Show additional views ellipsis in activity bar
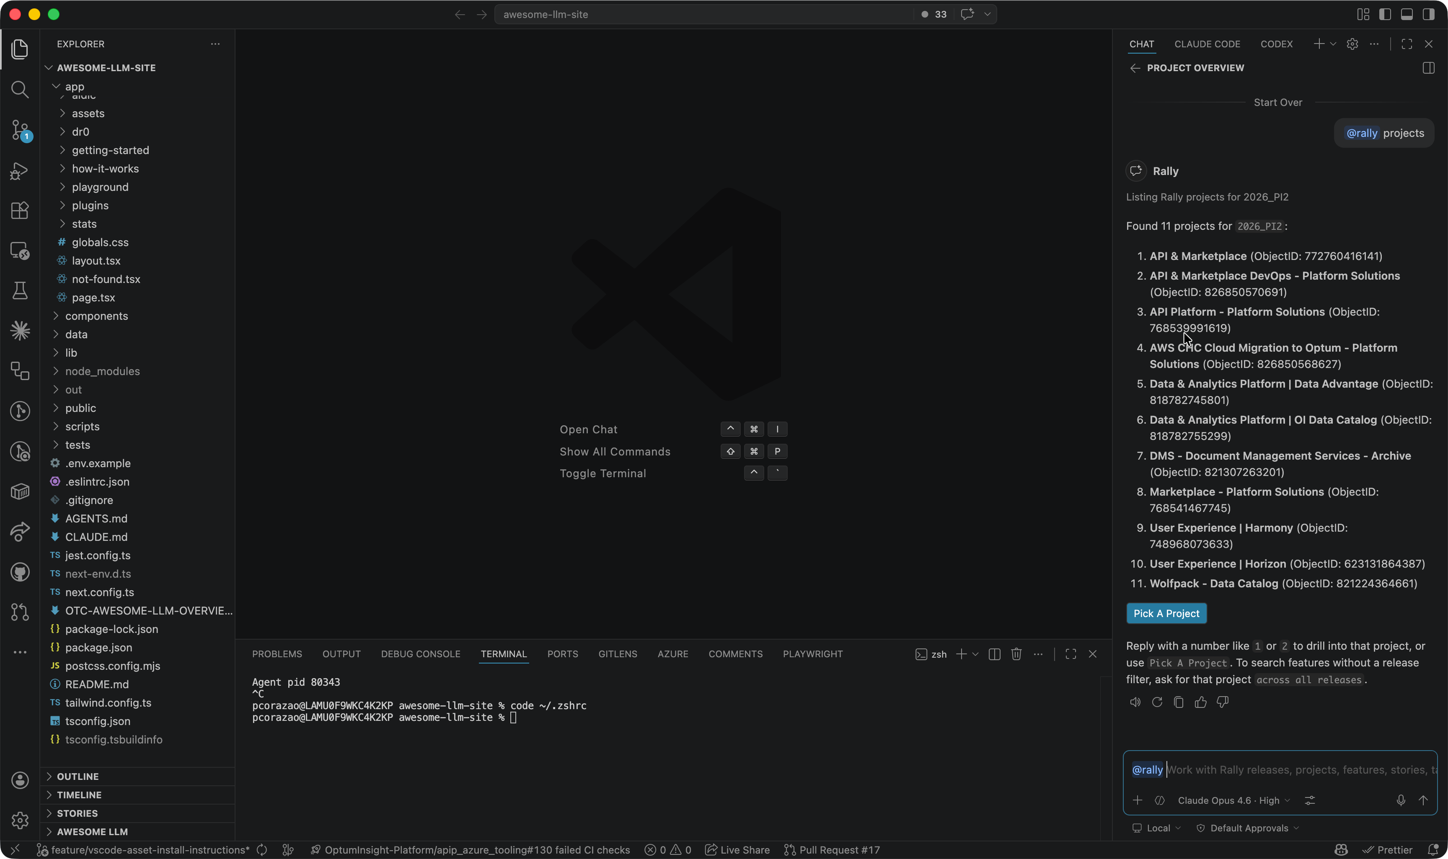 point(20,652)
